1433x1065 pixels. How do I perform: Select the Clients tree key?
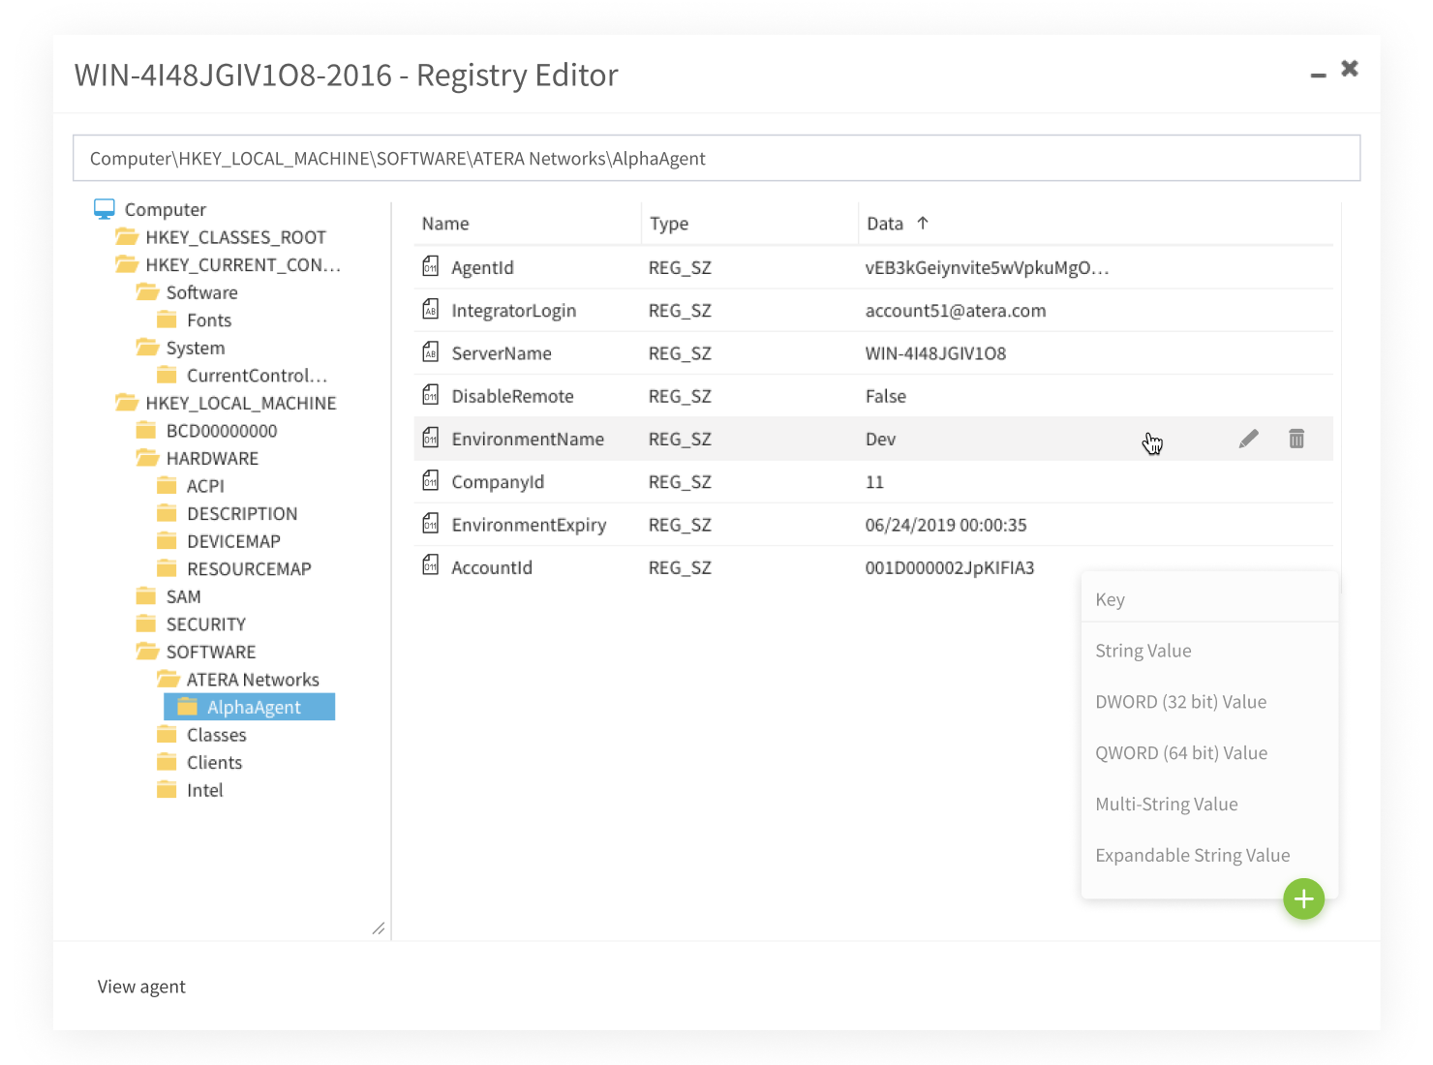click(214, 762)
